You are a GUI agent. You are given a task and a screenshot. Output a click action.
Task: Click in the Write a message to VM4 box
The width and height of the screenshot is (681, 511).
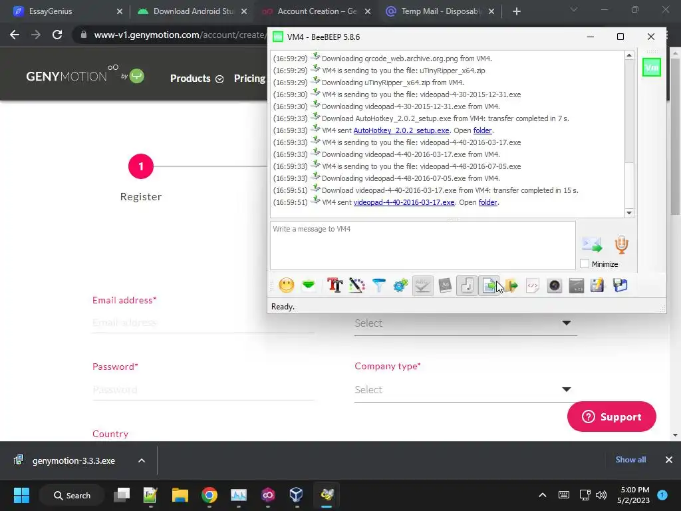tap(422, 246)
